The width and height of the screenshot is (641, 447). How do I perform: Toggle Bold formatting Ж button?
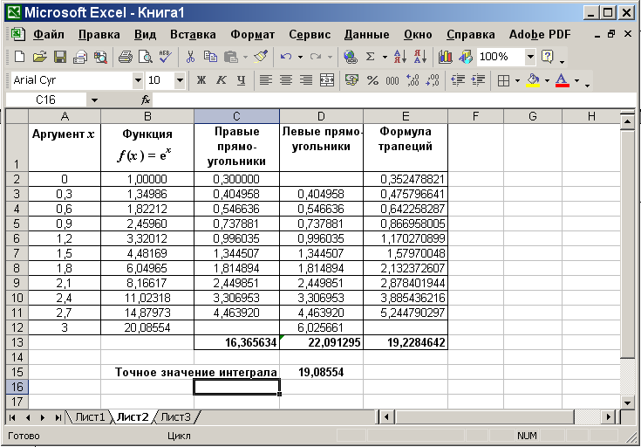[201, 80]
